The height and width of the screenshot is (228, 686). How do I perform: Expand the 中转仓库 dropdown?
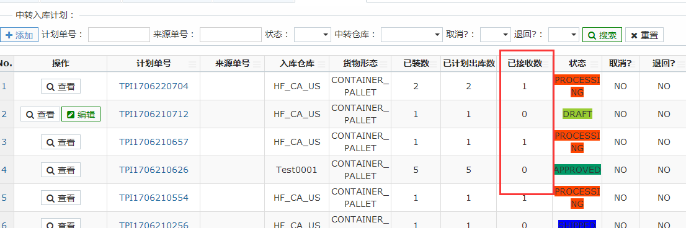coord(411,35)
